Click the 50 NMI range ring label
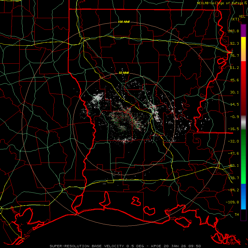Image resolution: width=248 pixels, height=248 pixels. [124, 73]
